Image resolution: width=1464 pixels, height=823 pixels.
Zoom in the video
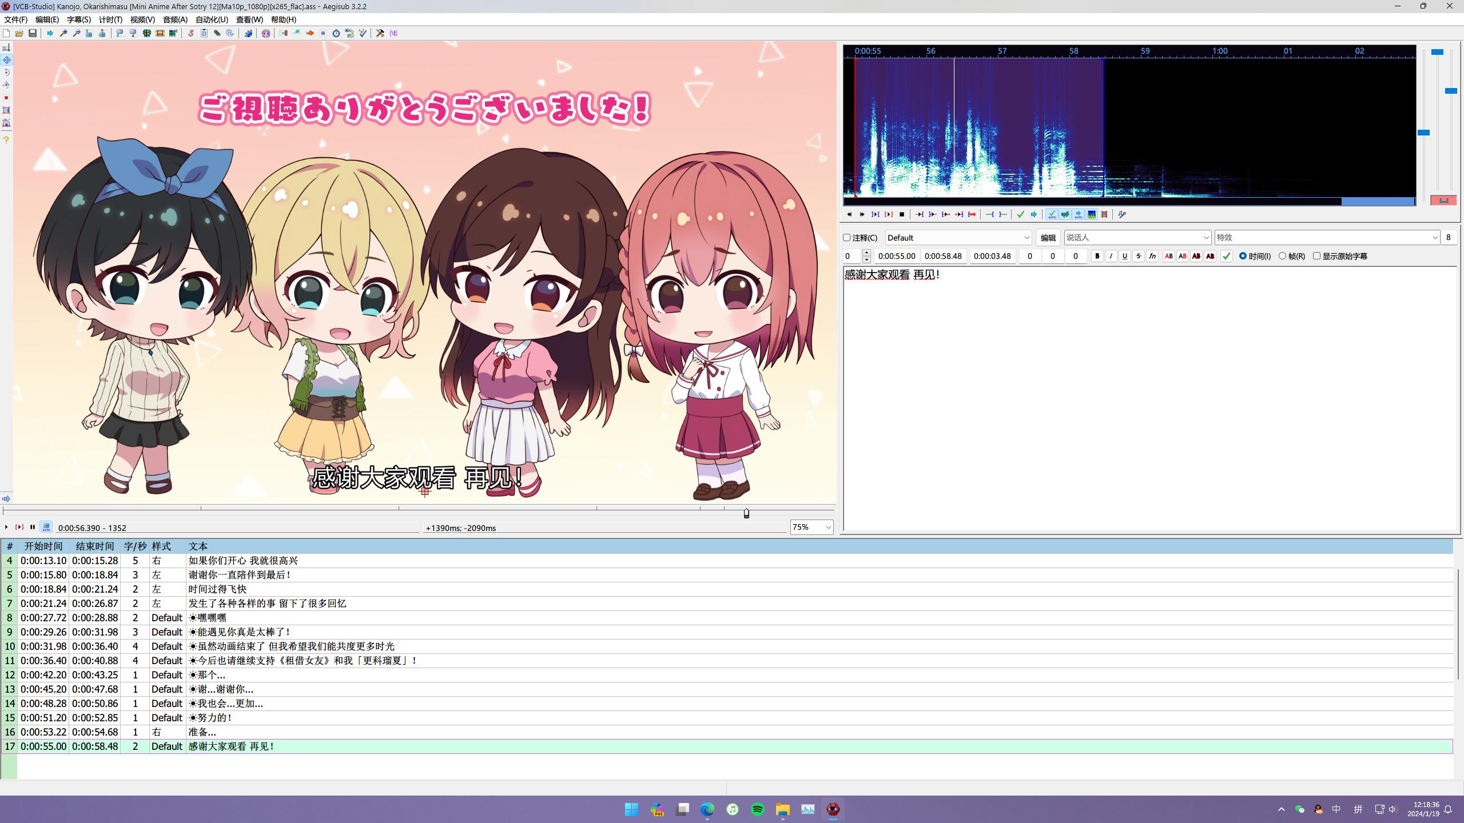tap(63, 33)
